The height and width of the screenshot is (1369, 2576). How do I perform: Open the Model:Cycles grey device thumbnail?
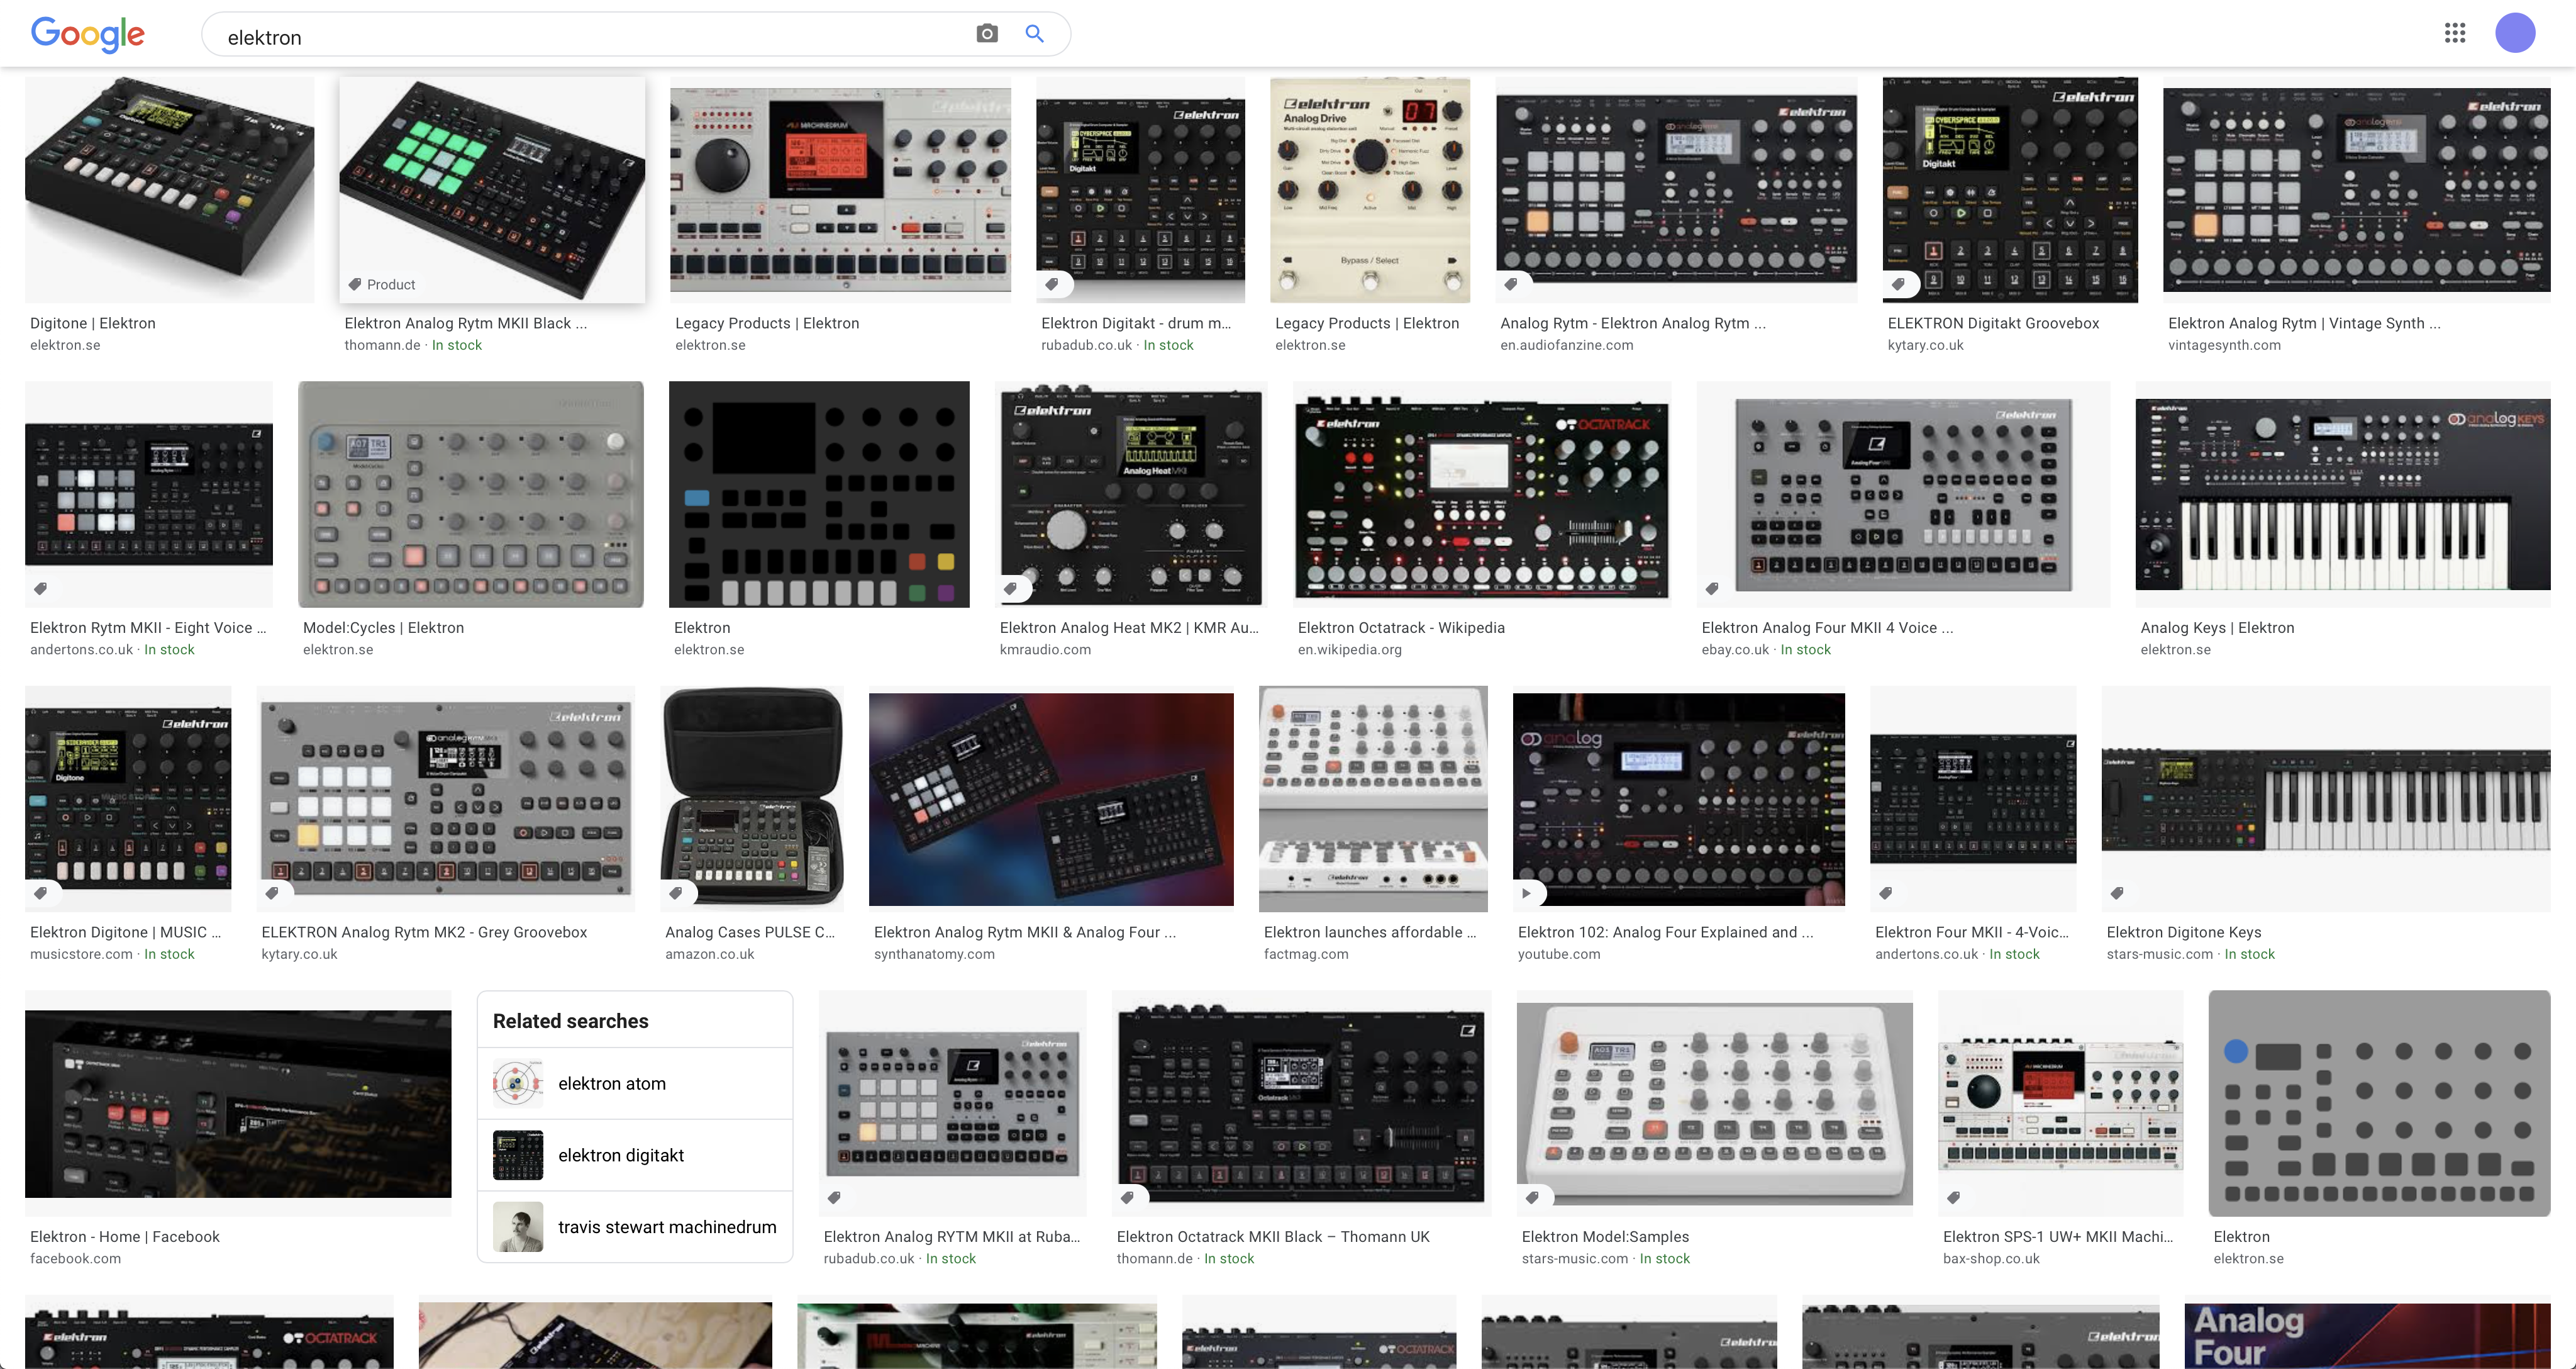[470, 495]
